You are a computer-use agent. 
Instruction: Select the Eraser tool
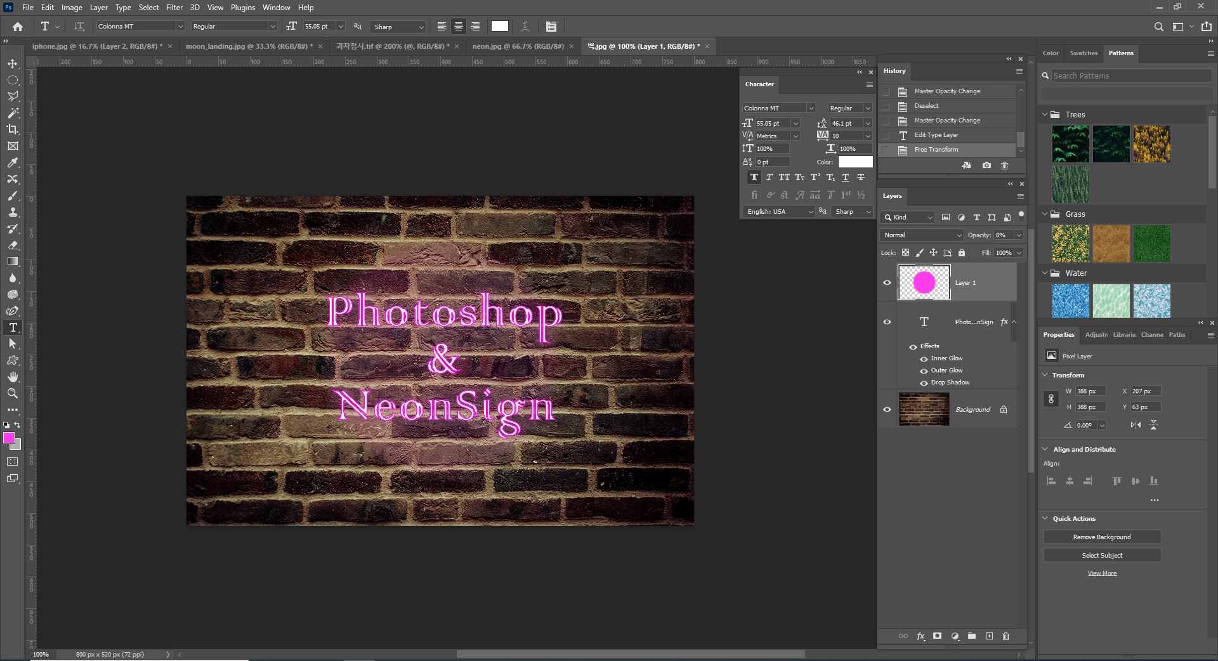13,245
